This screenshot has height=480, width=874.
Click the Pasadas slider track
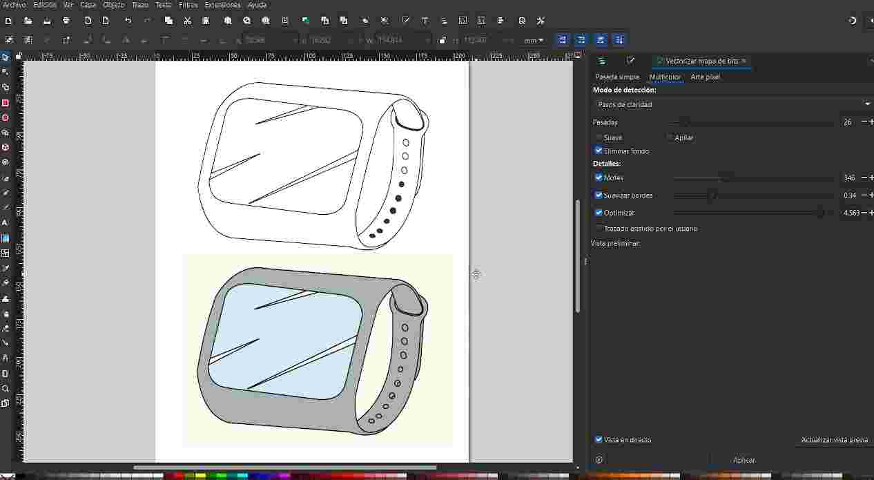pyautogui.click(x=753, y=122)
